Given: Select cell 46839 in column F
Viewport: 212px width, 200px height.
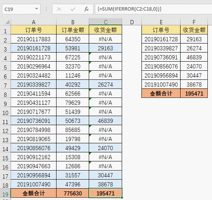Looking at the screenshot, I should pyautogui.click(x=194, y=57).
